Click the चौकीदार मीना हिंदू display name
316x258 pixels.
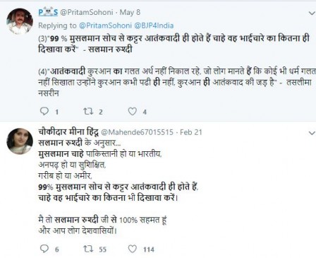(68, 132)
